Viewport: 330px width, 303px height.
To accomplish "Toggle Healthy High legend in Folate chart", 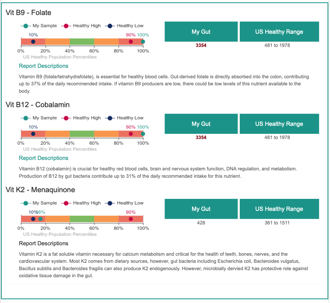I will tap(81, 26).
